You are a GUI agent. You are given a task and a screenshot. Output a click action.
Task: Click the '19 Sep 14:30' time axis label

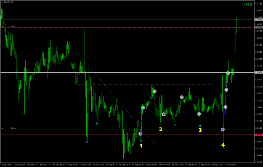tap(165, 164)
